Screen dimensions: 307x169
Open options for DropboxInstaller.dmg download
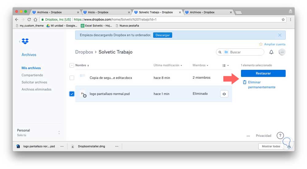[117, 146]
